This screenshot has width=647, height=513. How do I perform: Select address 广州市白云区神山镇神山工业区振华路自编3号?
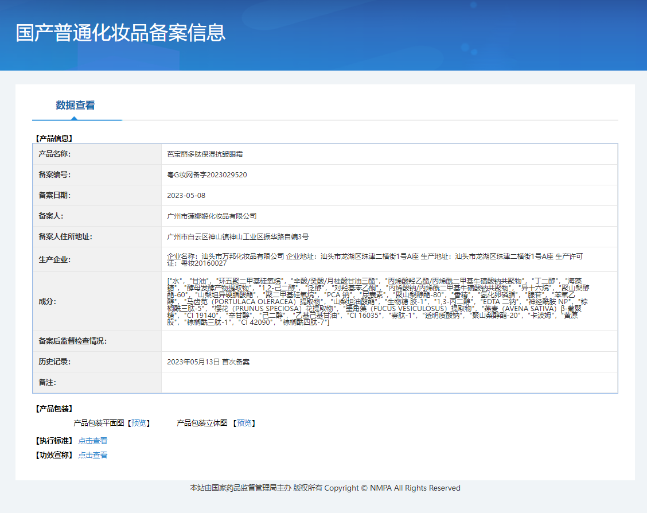(x=237, y=236)
